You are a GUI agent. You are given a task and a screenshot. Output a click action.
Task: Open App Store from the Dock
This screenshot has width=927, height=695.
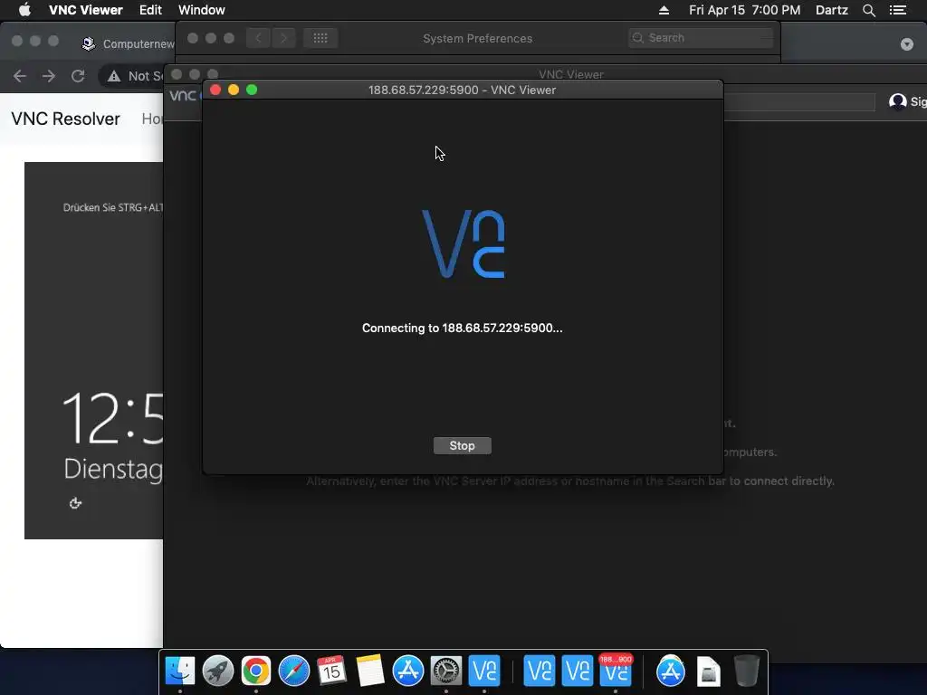(408, 671)
